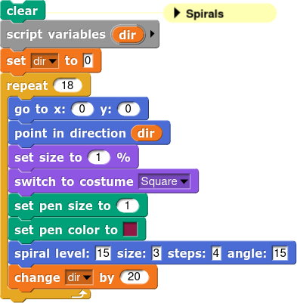
Task: Click the spiral angle value field
Action: click(x=280, y=253)
